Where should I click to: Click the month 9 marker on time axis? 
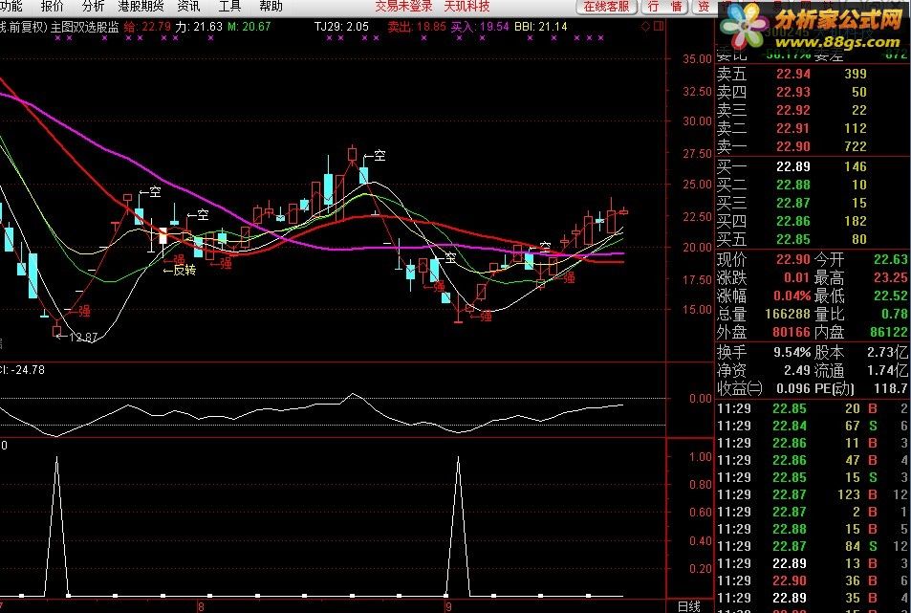(448, 607)
